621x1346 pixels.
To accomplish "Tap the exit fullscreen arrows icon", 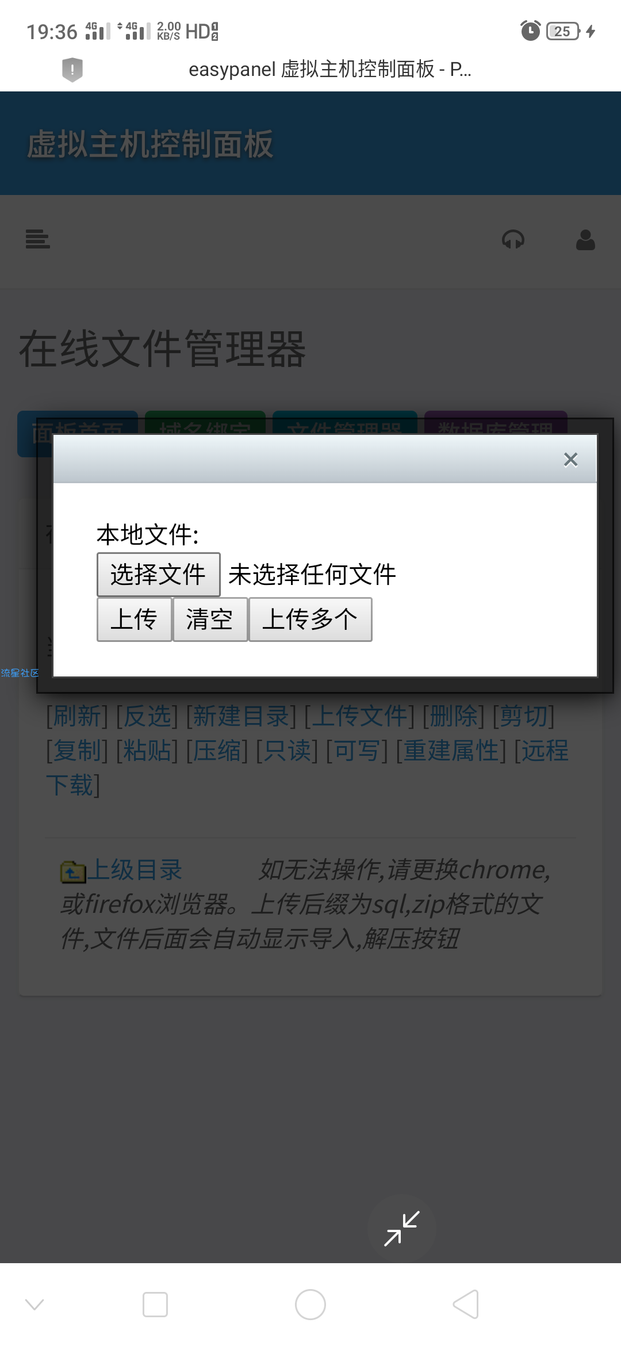I will 402,1229.
